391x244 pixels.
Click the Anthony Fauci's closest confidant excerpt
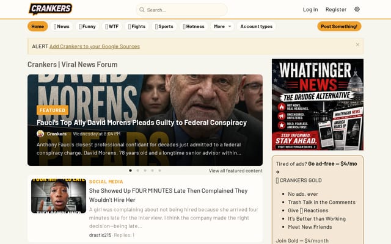pos(139,149)
